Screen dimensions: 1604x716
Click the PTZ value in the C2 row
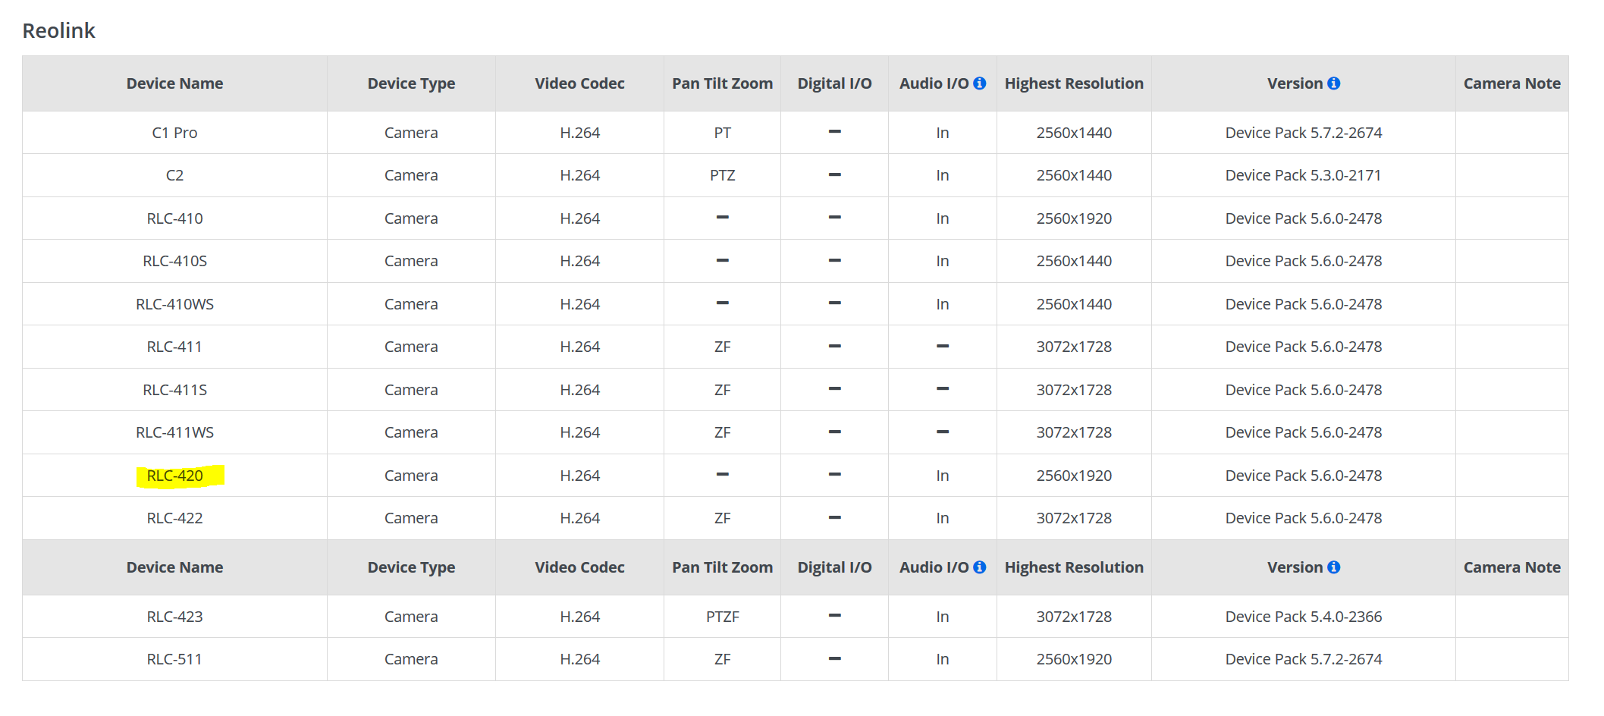722,175
